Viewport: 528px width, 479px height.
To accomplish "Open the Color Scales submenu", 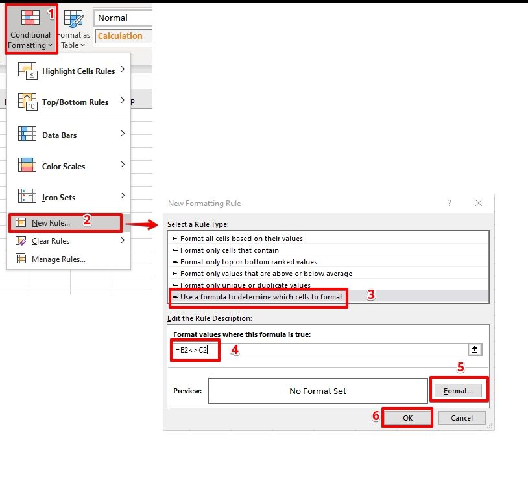I will point(69,166).
